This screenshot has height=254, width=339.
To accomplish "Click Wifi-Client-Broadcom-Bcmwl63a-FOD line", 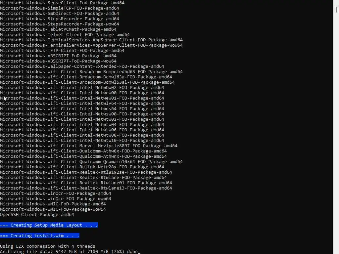I will point(86,77).
